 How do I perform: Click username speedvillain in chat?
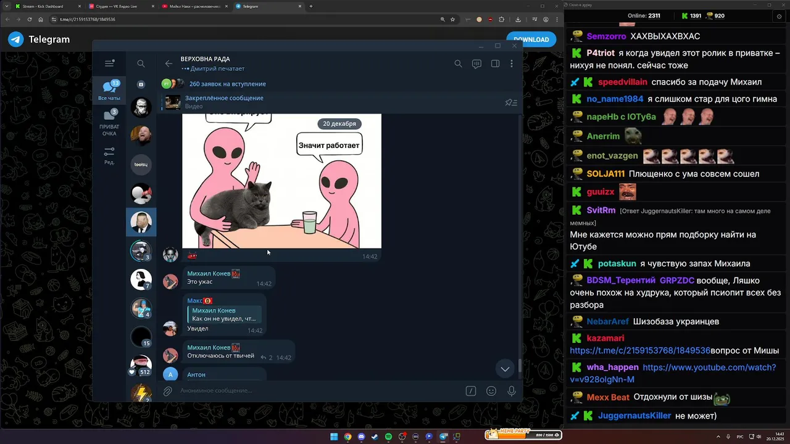[x=623, y=82]
